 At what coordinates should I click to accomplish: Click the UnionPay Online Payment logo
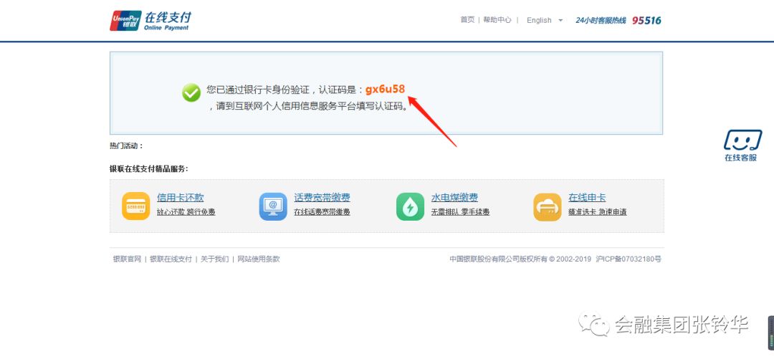(x=150, y=21)
